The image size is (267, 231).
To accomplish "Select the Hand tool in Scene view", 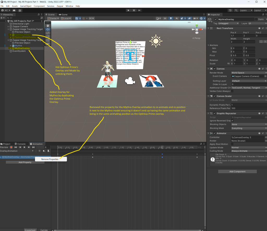I will pos(48,26).
